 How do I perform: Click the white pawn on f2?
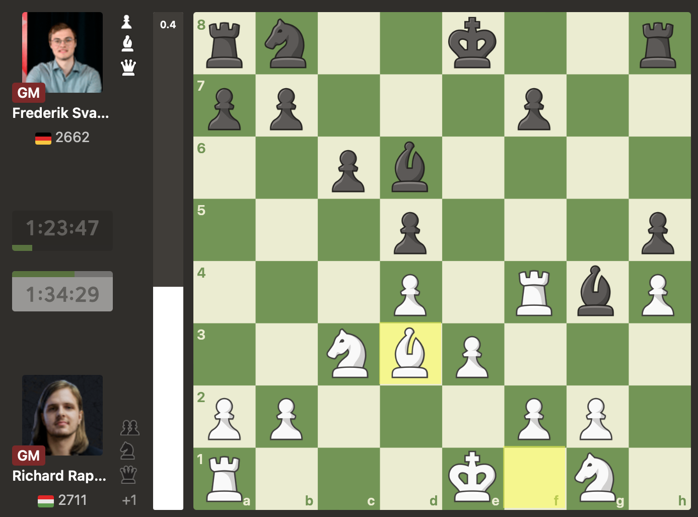(x=534, y=419)
